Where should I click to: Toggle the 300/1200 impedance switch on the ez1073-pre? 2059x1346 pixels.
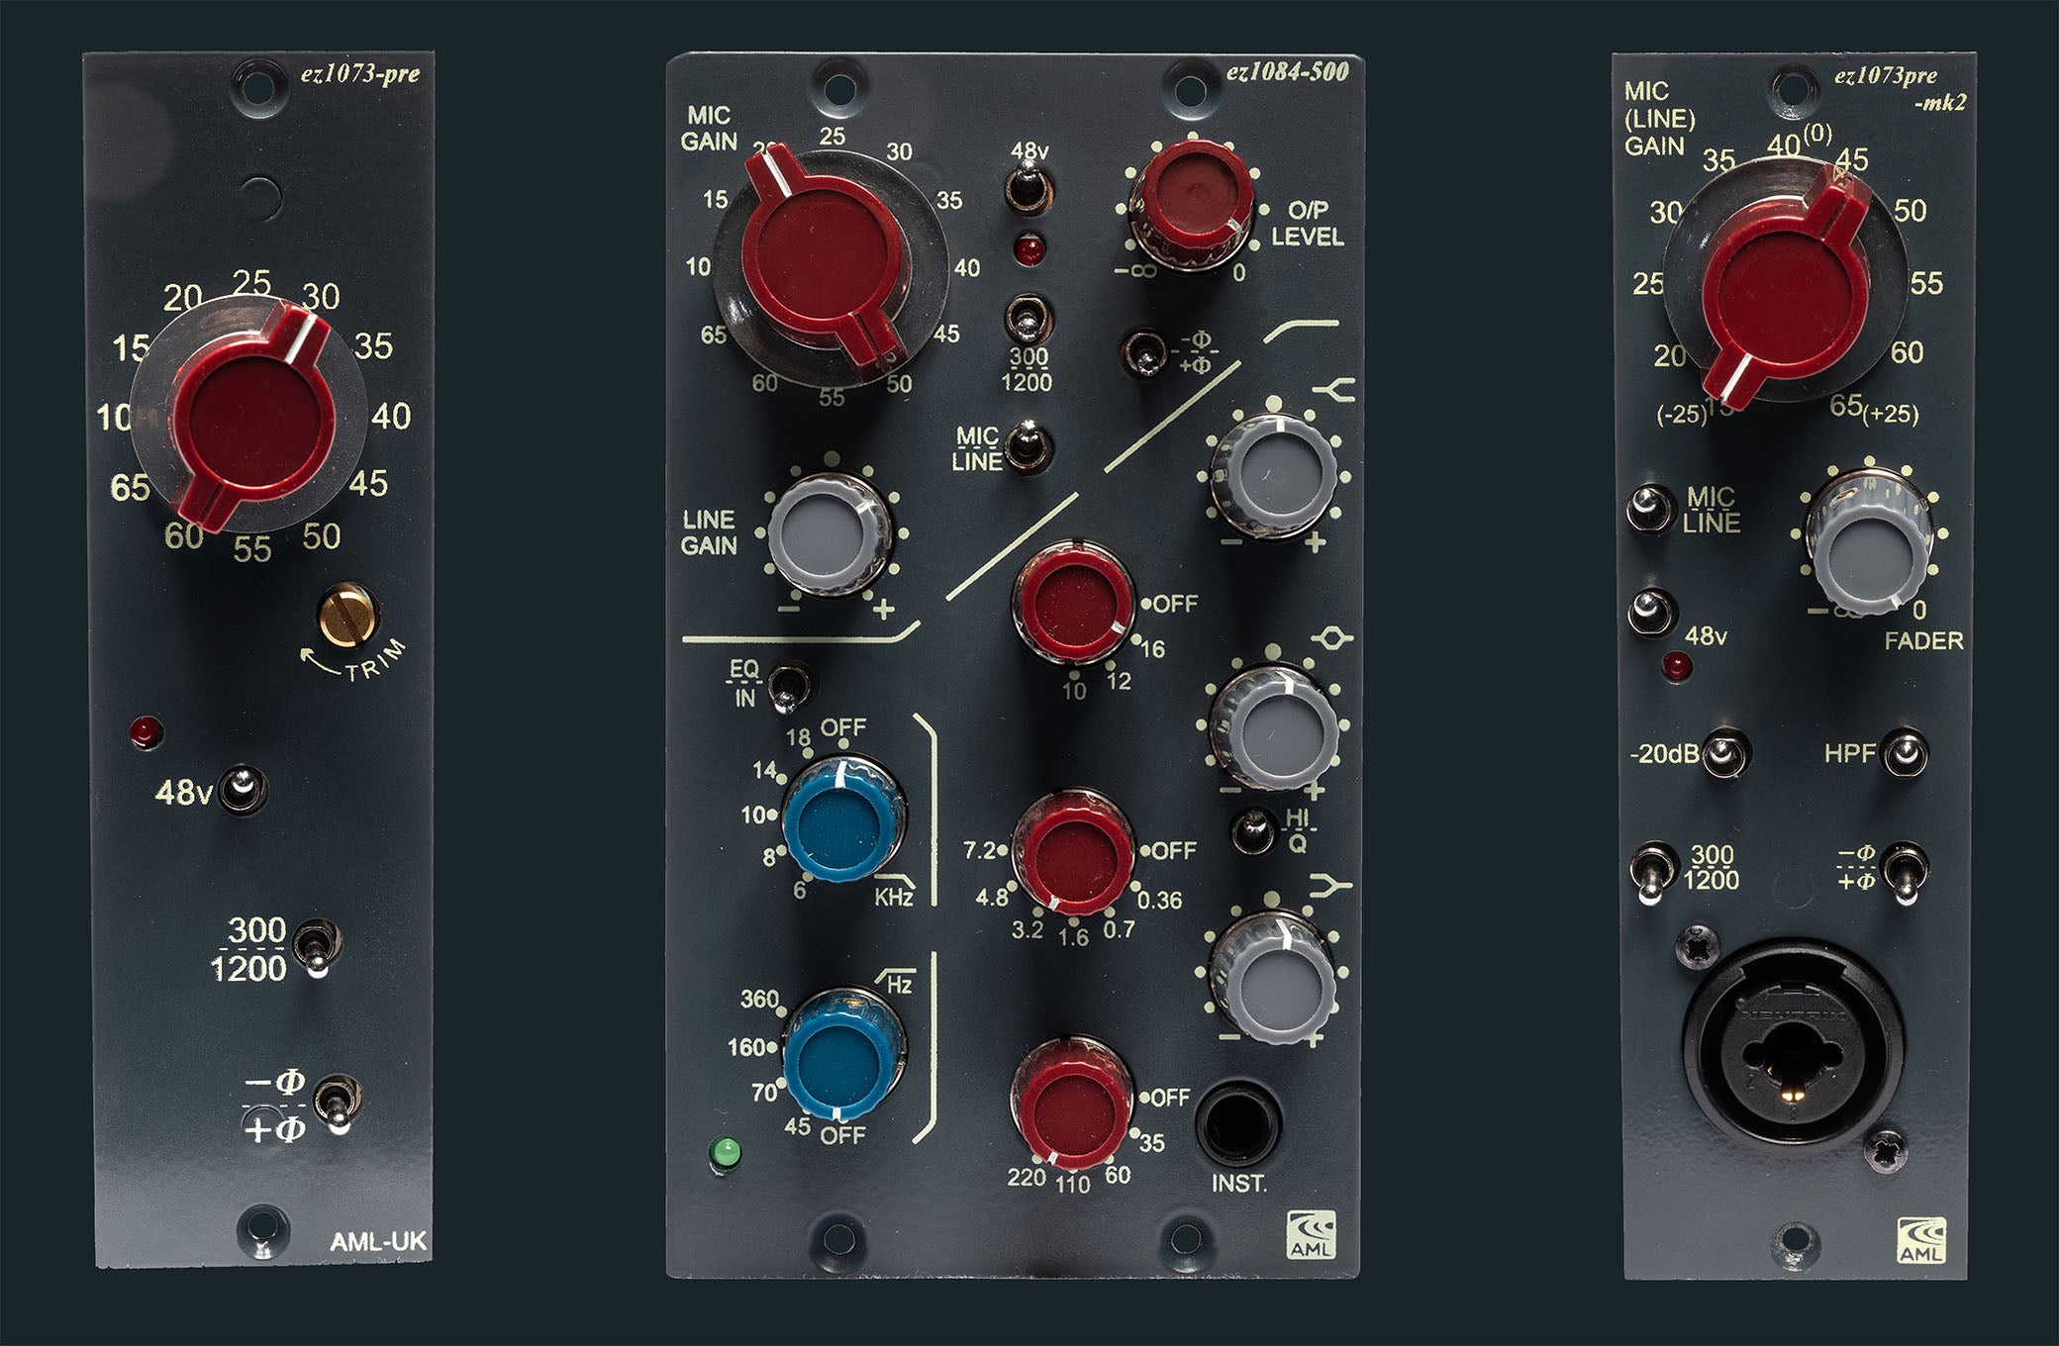318,946
